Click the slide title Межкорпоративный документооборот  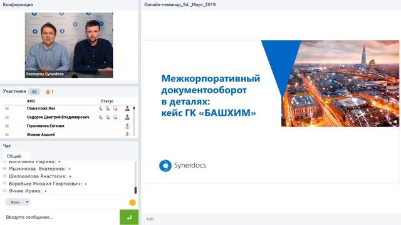(211, 84)
